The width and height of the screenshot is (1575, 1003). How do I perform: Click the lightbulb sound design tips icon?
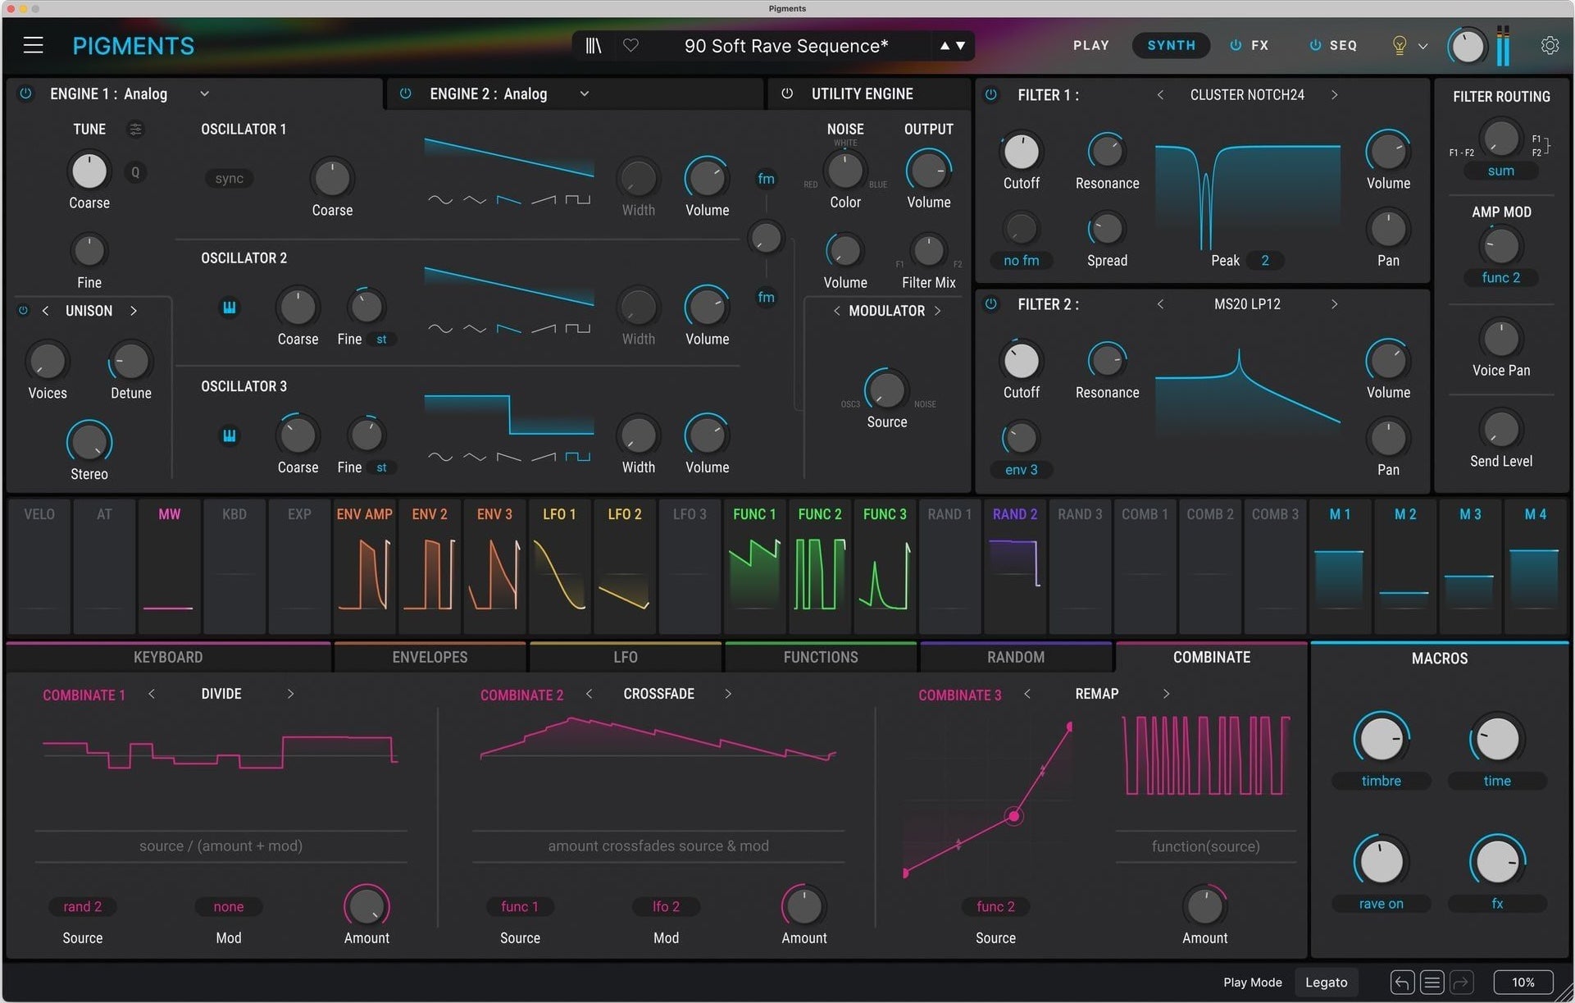point(1400,46)
